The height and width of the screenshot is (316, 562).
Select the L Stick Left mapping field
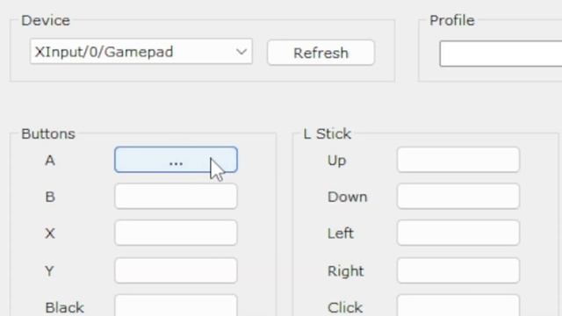(x=458, y=233)
